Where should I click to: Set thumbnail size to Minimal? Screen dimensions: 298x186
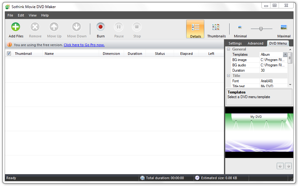click(240, 27)
